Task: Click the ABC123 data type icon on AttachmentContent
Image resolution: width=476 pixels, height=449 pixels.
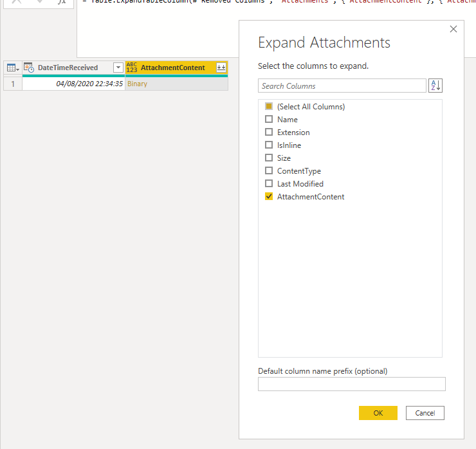Action: [x=132, y=68]
